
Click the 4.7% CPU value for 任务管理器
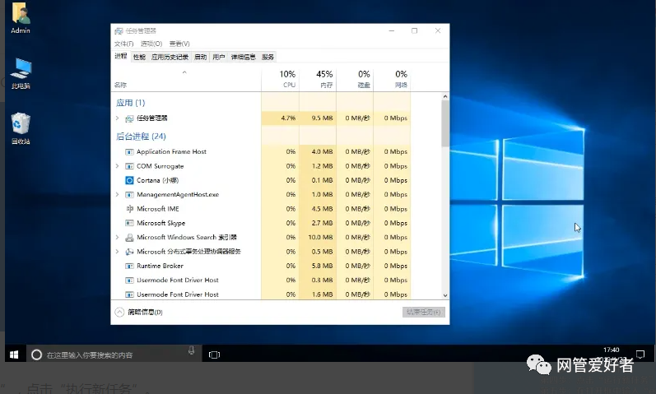288,118
